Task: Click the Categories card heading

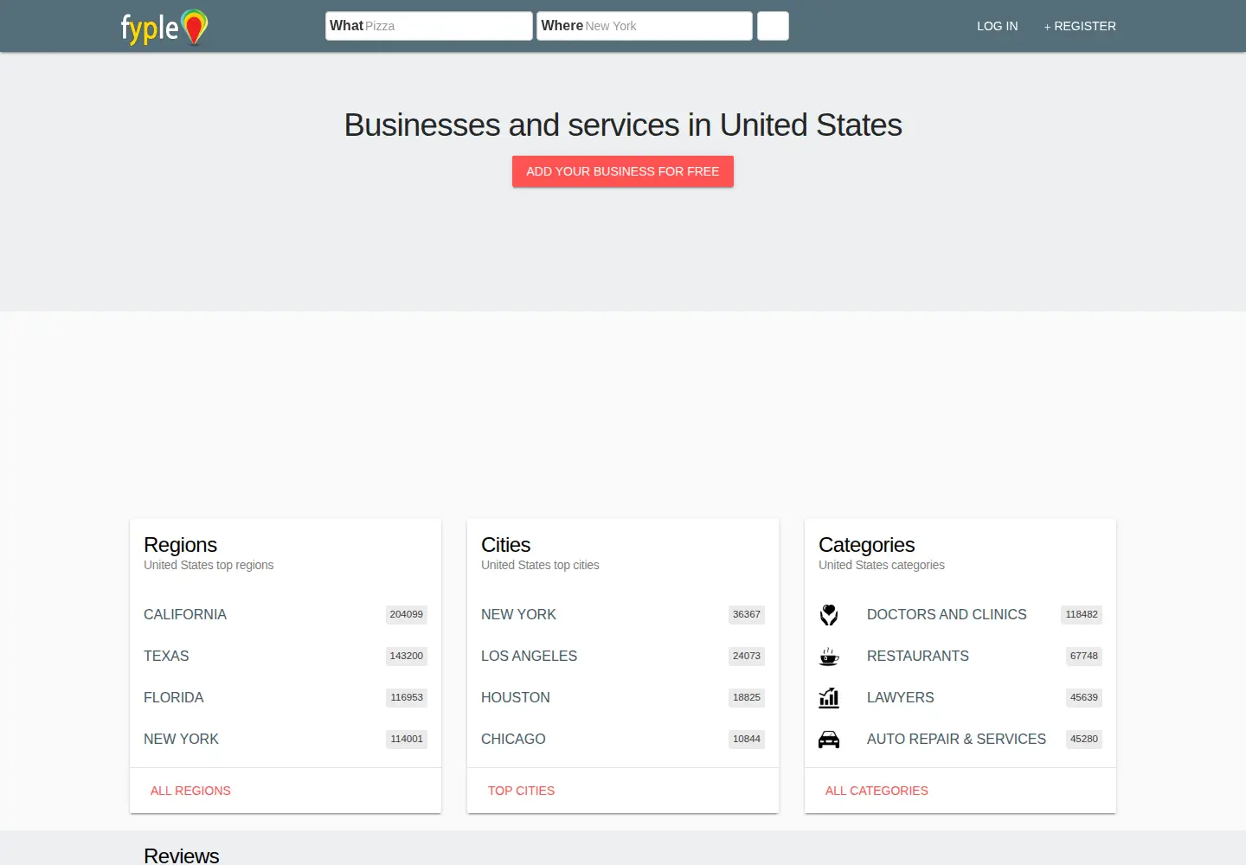Action: [866, 545]
